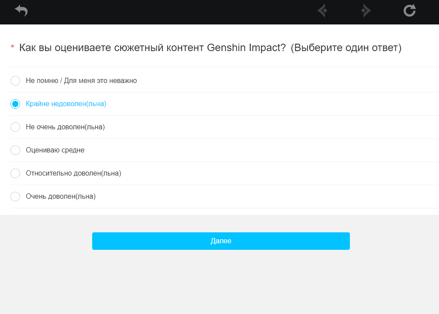Pick the 'Оцениваю средне' radio button
This screenshot has width=439, height=314.
click(x=15, y=150)
